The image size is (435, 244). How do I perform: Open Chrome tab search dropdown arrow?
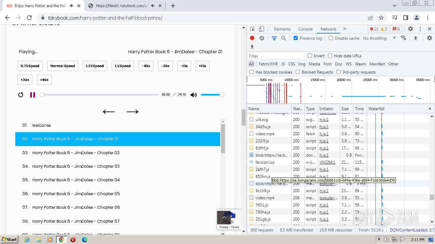[395, 6]
